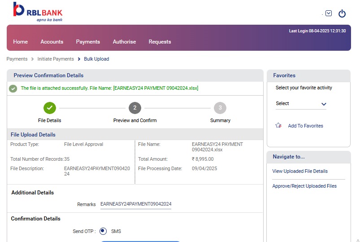Click the power logout icon
360x242 pixels.
point(342,13)
